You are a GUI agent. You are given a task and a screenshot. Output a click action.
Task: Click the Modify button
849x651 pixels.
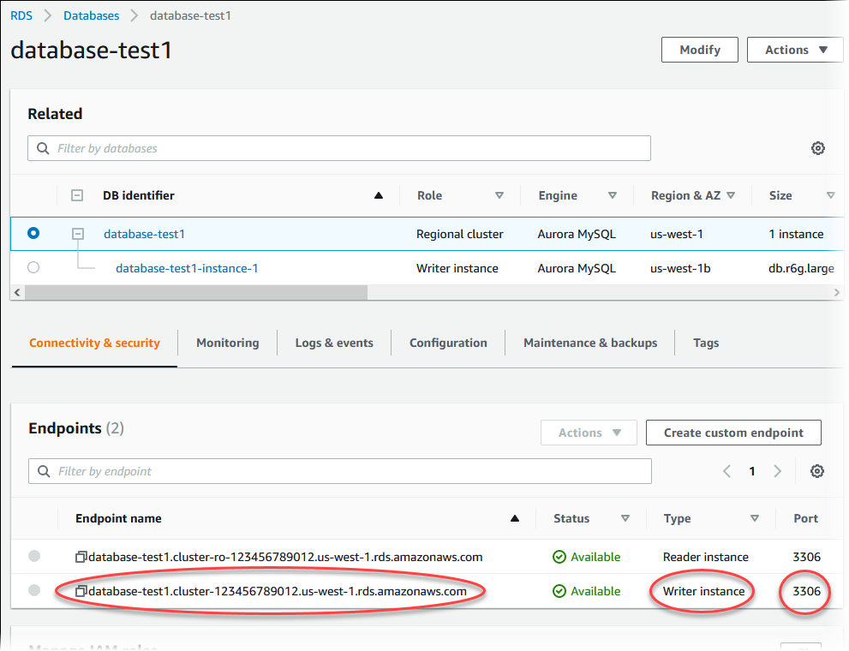pos(699,50)
